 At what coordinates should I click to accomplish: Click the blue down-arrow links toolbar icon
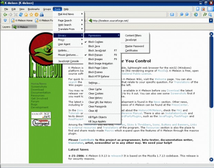pyautogui.click(x=5, y=20)
